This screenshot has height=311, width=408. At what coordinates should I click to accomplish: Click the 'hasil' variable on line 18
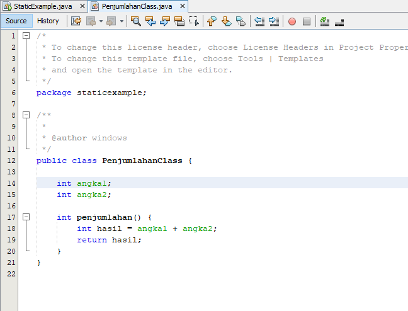(110, 229)
